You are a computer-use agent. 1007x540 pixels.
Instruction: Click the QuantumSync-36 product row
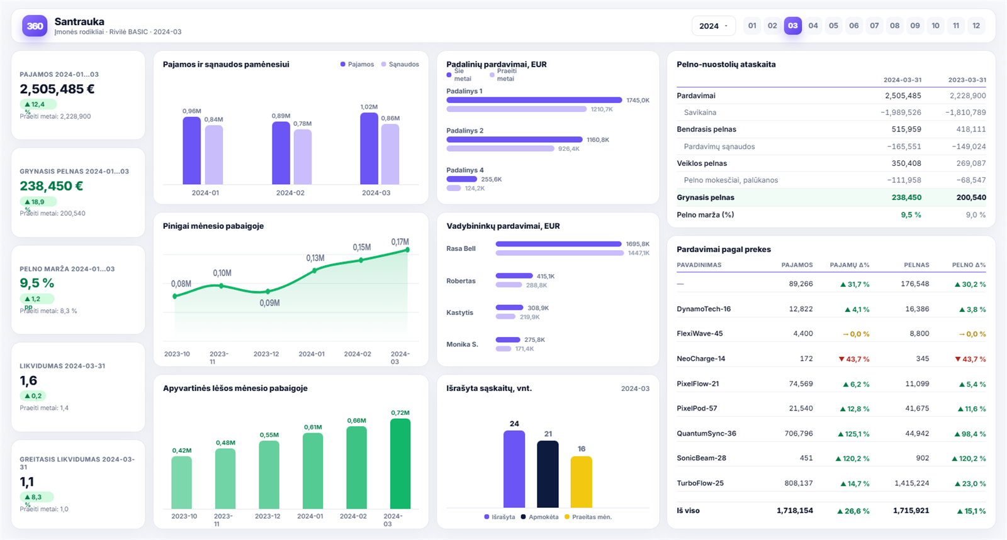(831, 434)
